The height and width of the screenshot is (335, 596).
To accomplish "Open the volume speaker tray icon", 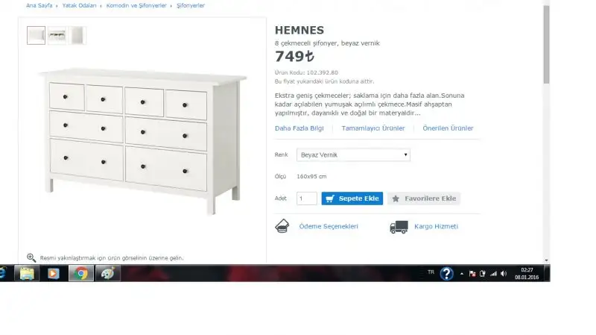I will coord(504,274).
